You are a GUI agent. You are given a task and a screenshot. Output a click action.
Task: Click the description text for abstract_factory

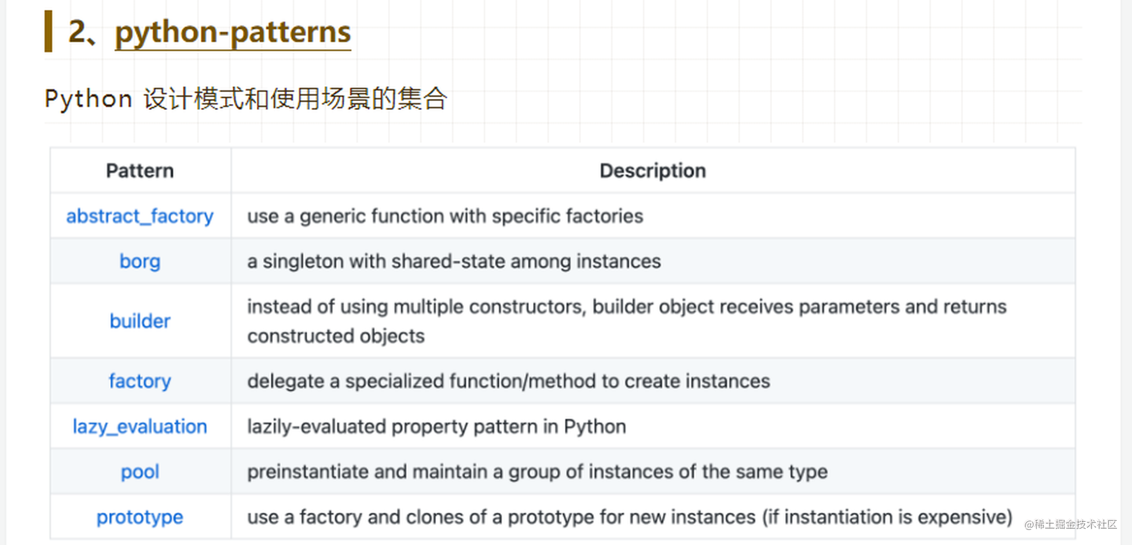point(444,216)
